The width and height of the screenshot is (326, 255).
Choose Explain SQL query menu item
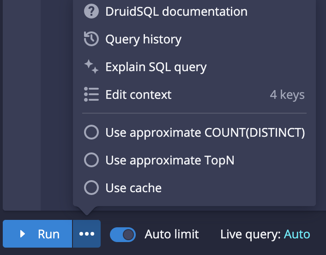point(194,67)
